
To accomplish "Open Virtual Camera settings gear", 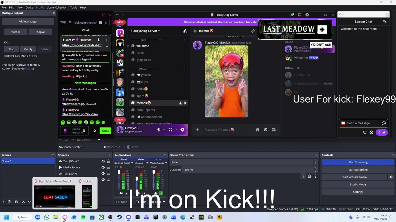I will point(391,177).
